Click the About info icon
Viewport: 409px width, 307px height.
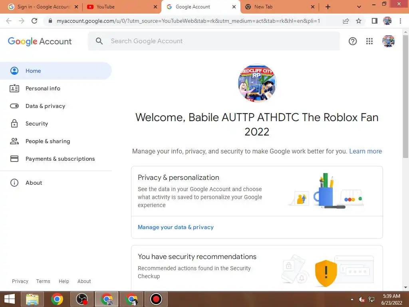(x=14, y=183)
